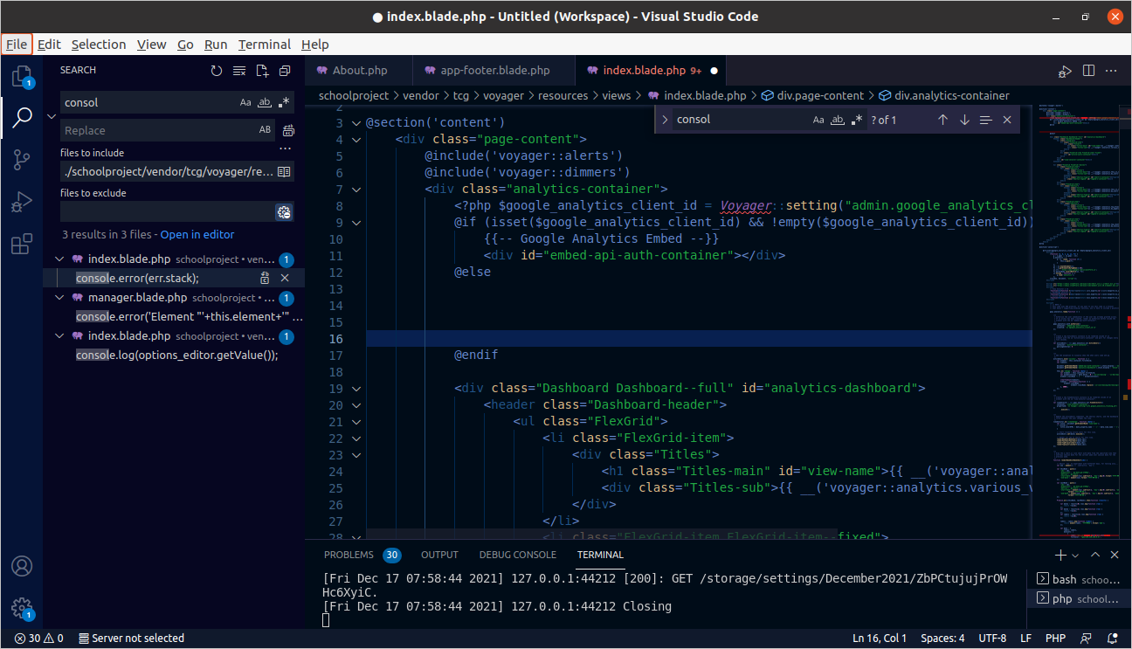Fold the @section('content') line 3
Viewport: 1132px width, 649px height.
(x=355, y=122)
